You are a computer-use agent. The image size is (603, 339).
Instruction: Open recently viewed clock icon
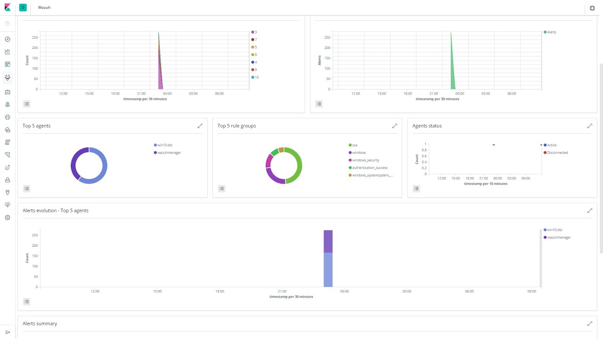pos(8,23)
